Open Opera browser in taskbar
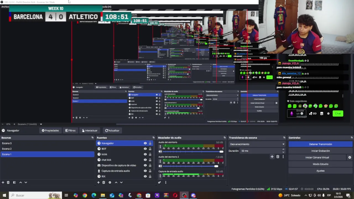The image size is (354, 199). click(175, 195)
